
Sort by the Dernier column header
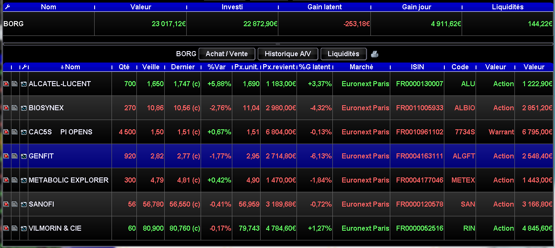coord(183,67)
